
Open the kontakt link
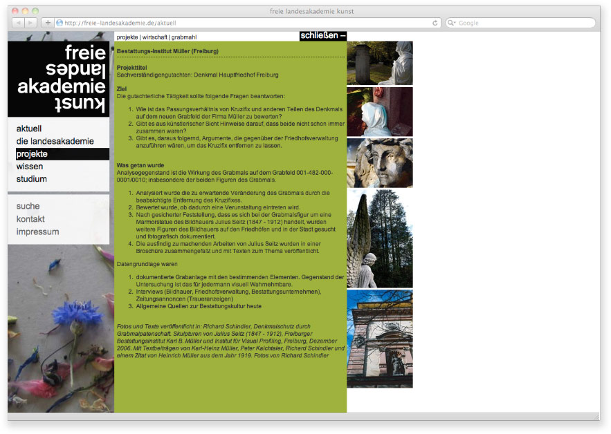click(x=30, y=219)
